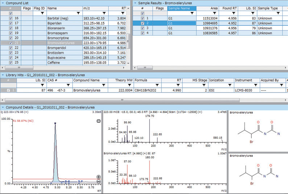Open the Name column filter in Compound List
Screen dimensions: 288x194
pyautogui.click(x=78, y=13)
